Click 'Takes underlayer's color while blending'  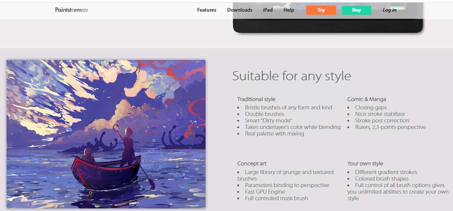[293, 127]
